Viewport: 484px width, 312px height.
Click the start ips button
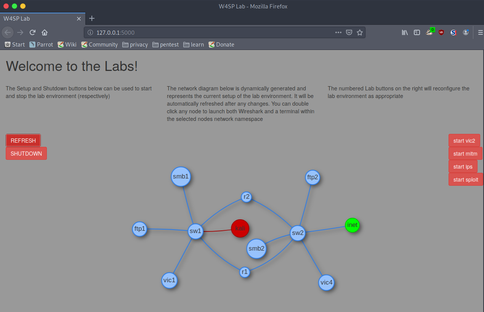click(463, 166)
